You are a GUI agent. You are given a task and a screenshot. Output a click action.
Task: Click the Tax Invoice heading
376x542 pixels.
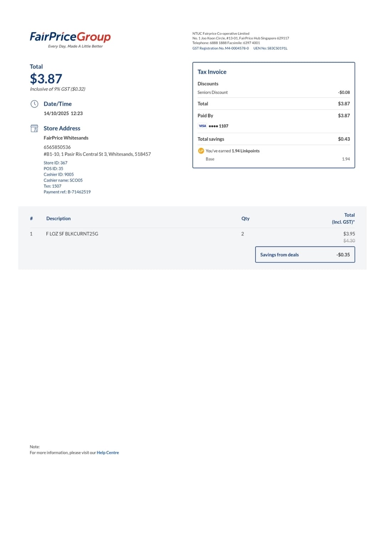pos(212,72)
